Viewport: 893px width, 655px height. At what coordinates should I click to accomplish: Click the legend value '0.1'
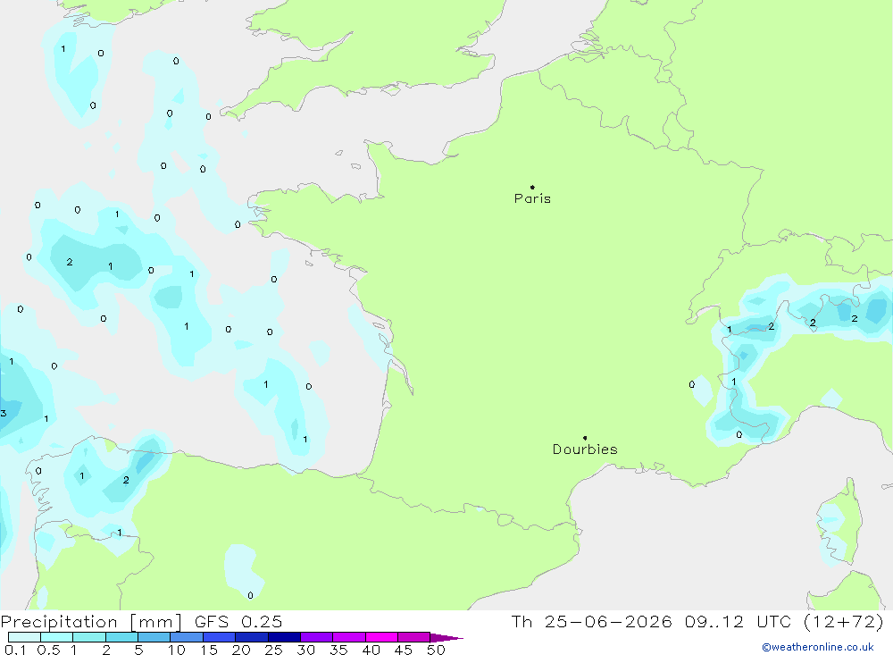coord(15,650)
